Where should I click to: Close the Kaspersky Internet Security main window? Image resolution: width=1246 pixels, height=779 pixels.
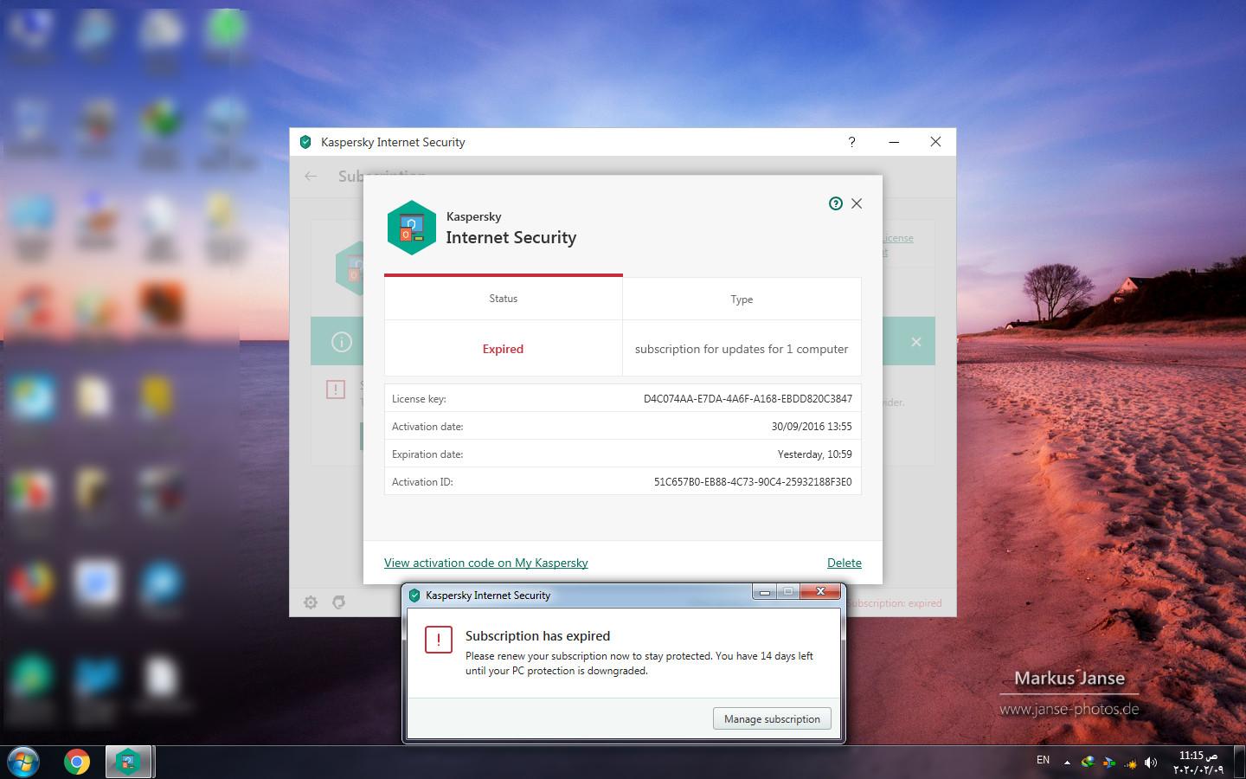(935, 142)
